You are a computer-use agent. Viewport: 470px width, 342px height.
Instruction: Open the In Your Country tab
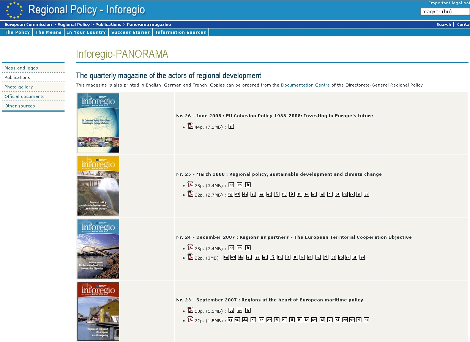(86, 32)
